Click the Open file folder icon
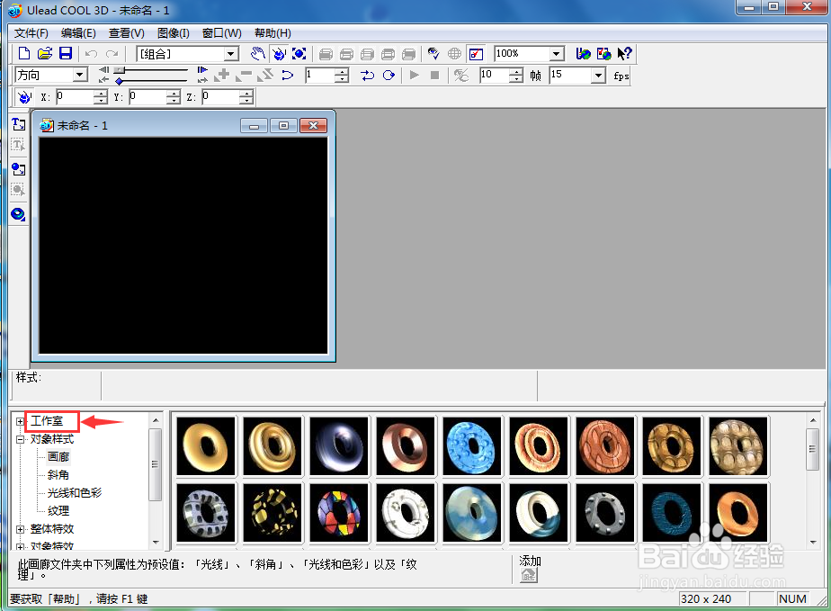 point(45,54)
